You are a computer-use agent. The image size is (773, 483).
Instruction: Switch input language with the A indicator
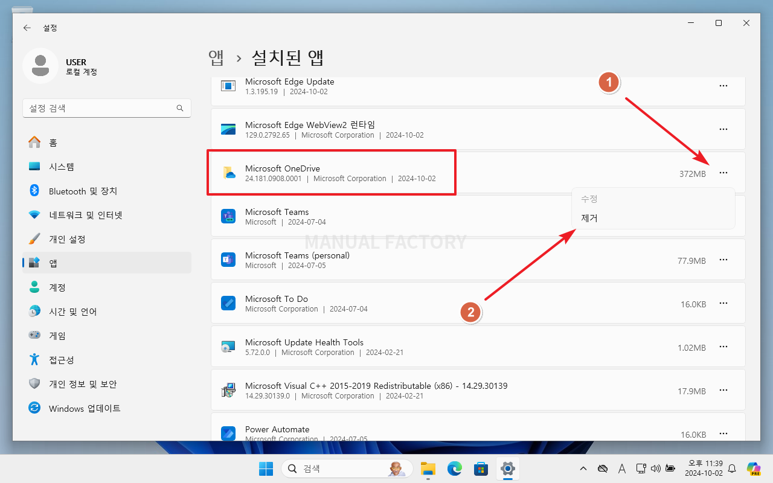622,469
